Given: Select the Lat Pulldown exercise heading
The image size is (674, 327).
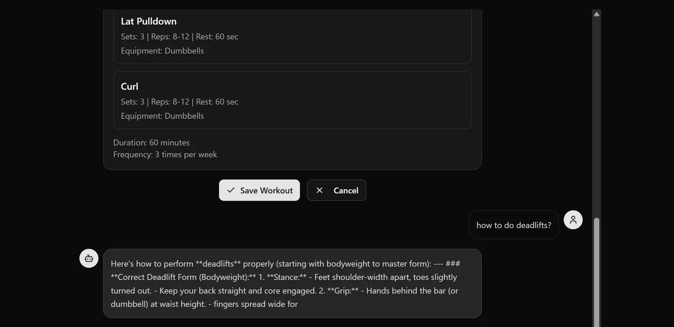Looking at the screenshot, I should (x=149, y=21).
